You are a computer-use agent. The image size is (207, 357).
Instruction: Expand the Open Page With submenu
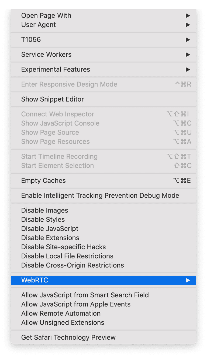(x=46, y=16)
